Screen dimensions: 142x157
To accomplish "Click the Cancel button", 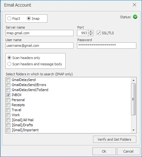I will tap(128, 151).
